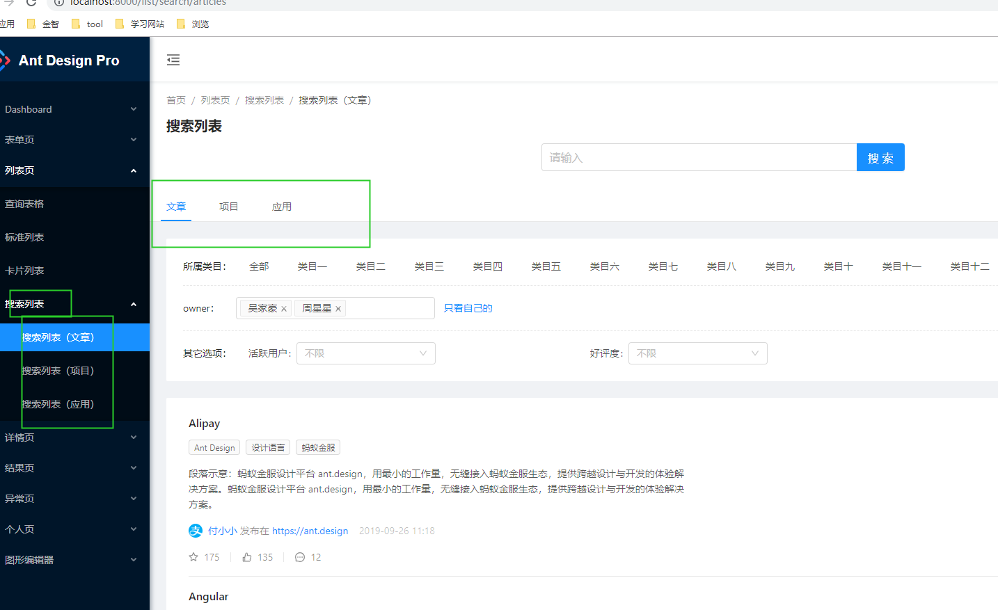Click the 设计语言 tag
998x610 pixels.
click(x=268, y=448)
